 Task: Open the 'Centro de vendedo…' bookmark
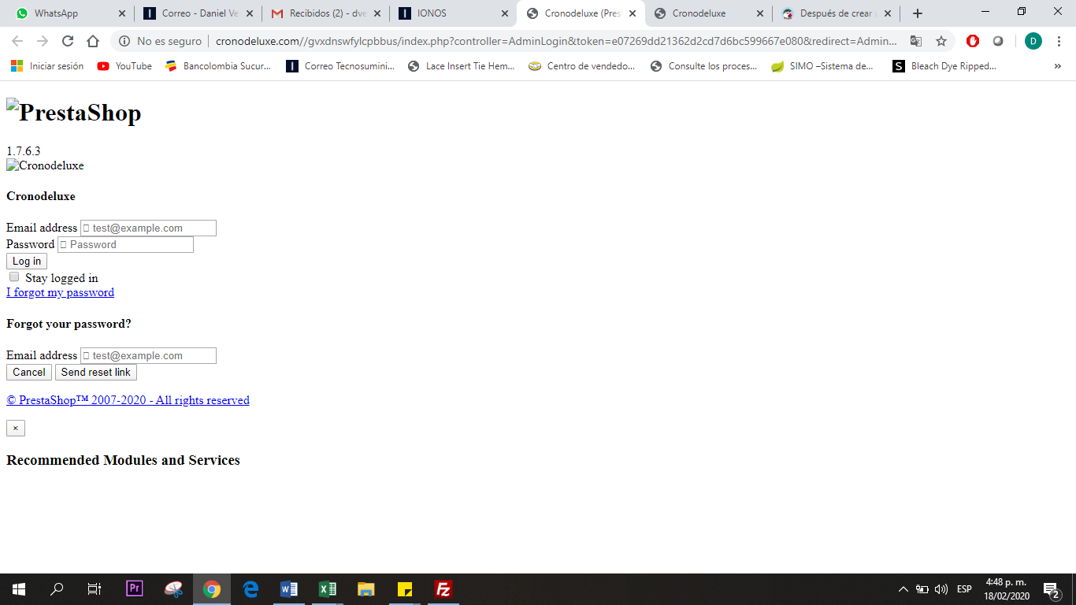pyautogui.click(x=582, y=66)
